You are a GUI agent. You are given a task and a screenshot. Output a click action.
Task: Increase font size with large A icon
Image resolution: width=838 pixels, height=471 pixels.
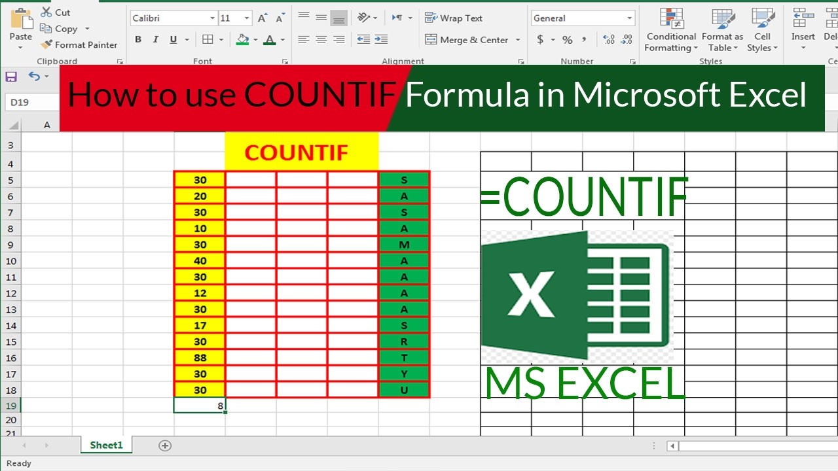[x=263, y=18]
